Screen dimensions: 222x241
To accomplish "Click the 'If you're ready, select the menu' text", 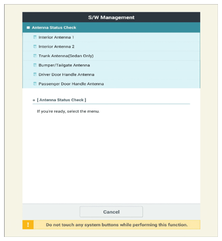I will (68, 111).
